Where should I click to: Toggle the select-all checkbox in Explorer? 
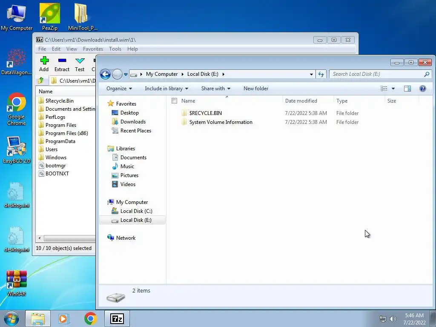pos(174,100)
